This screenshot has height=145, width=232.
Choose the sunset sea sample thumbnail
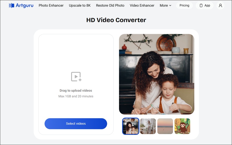point(165,126)
